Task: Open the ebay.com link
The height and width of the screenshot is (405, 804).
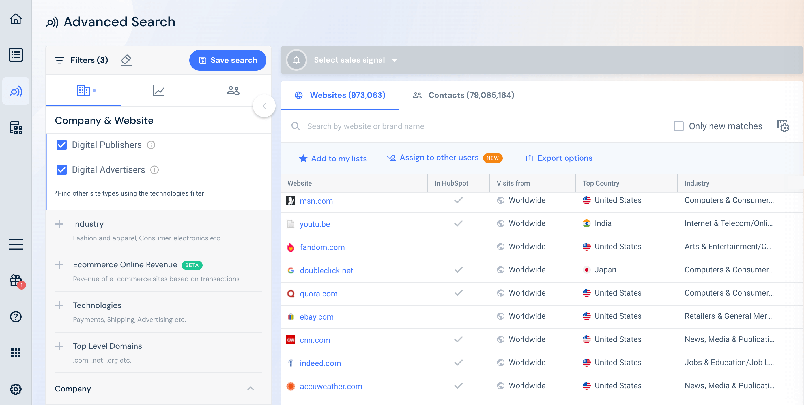Action: pyautogui.click(x=317, y=317)
